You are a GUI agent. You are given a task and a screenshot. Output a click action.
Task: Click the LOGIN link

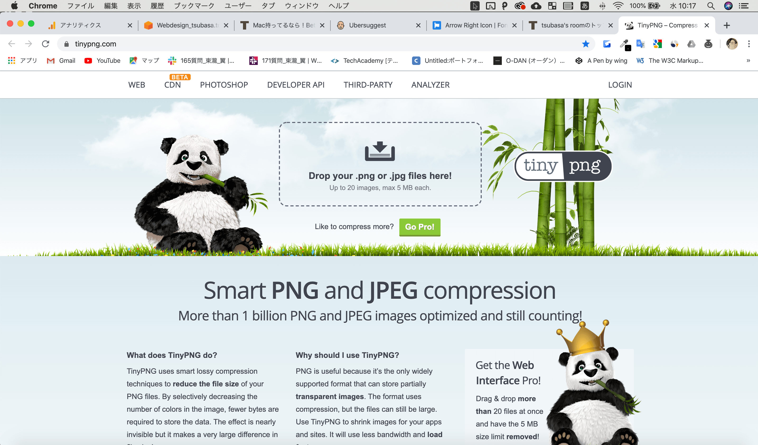pos(620,85)
